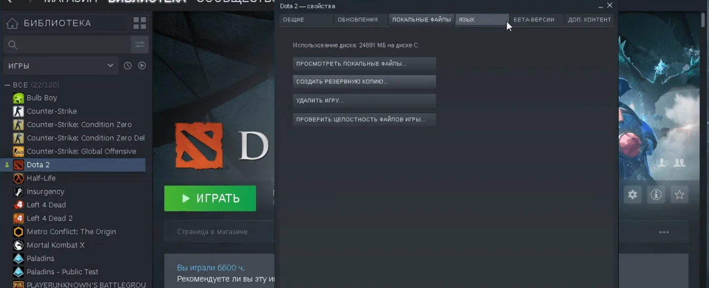
Task: Click Metro Conflict: The Origin icon
Action: click(x=18, y=231)
